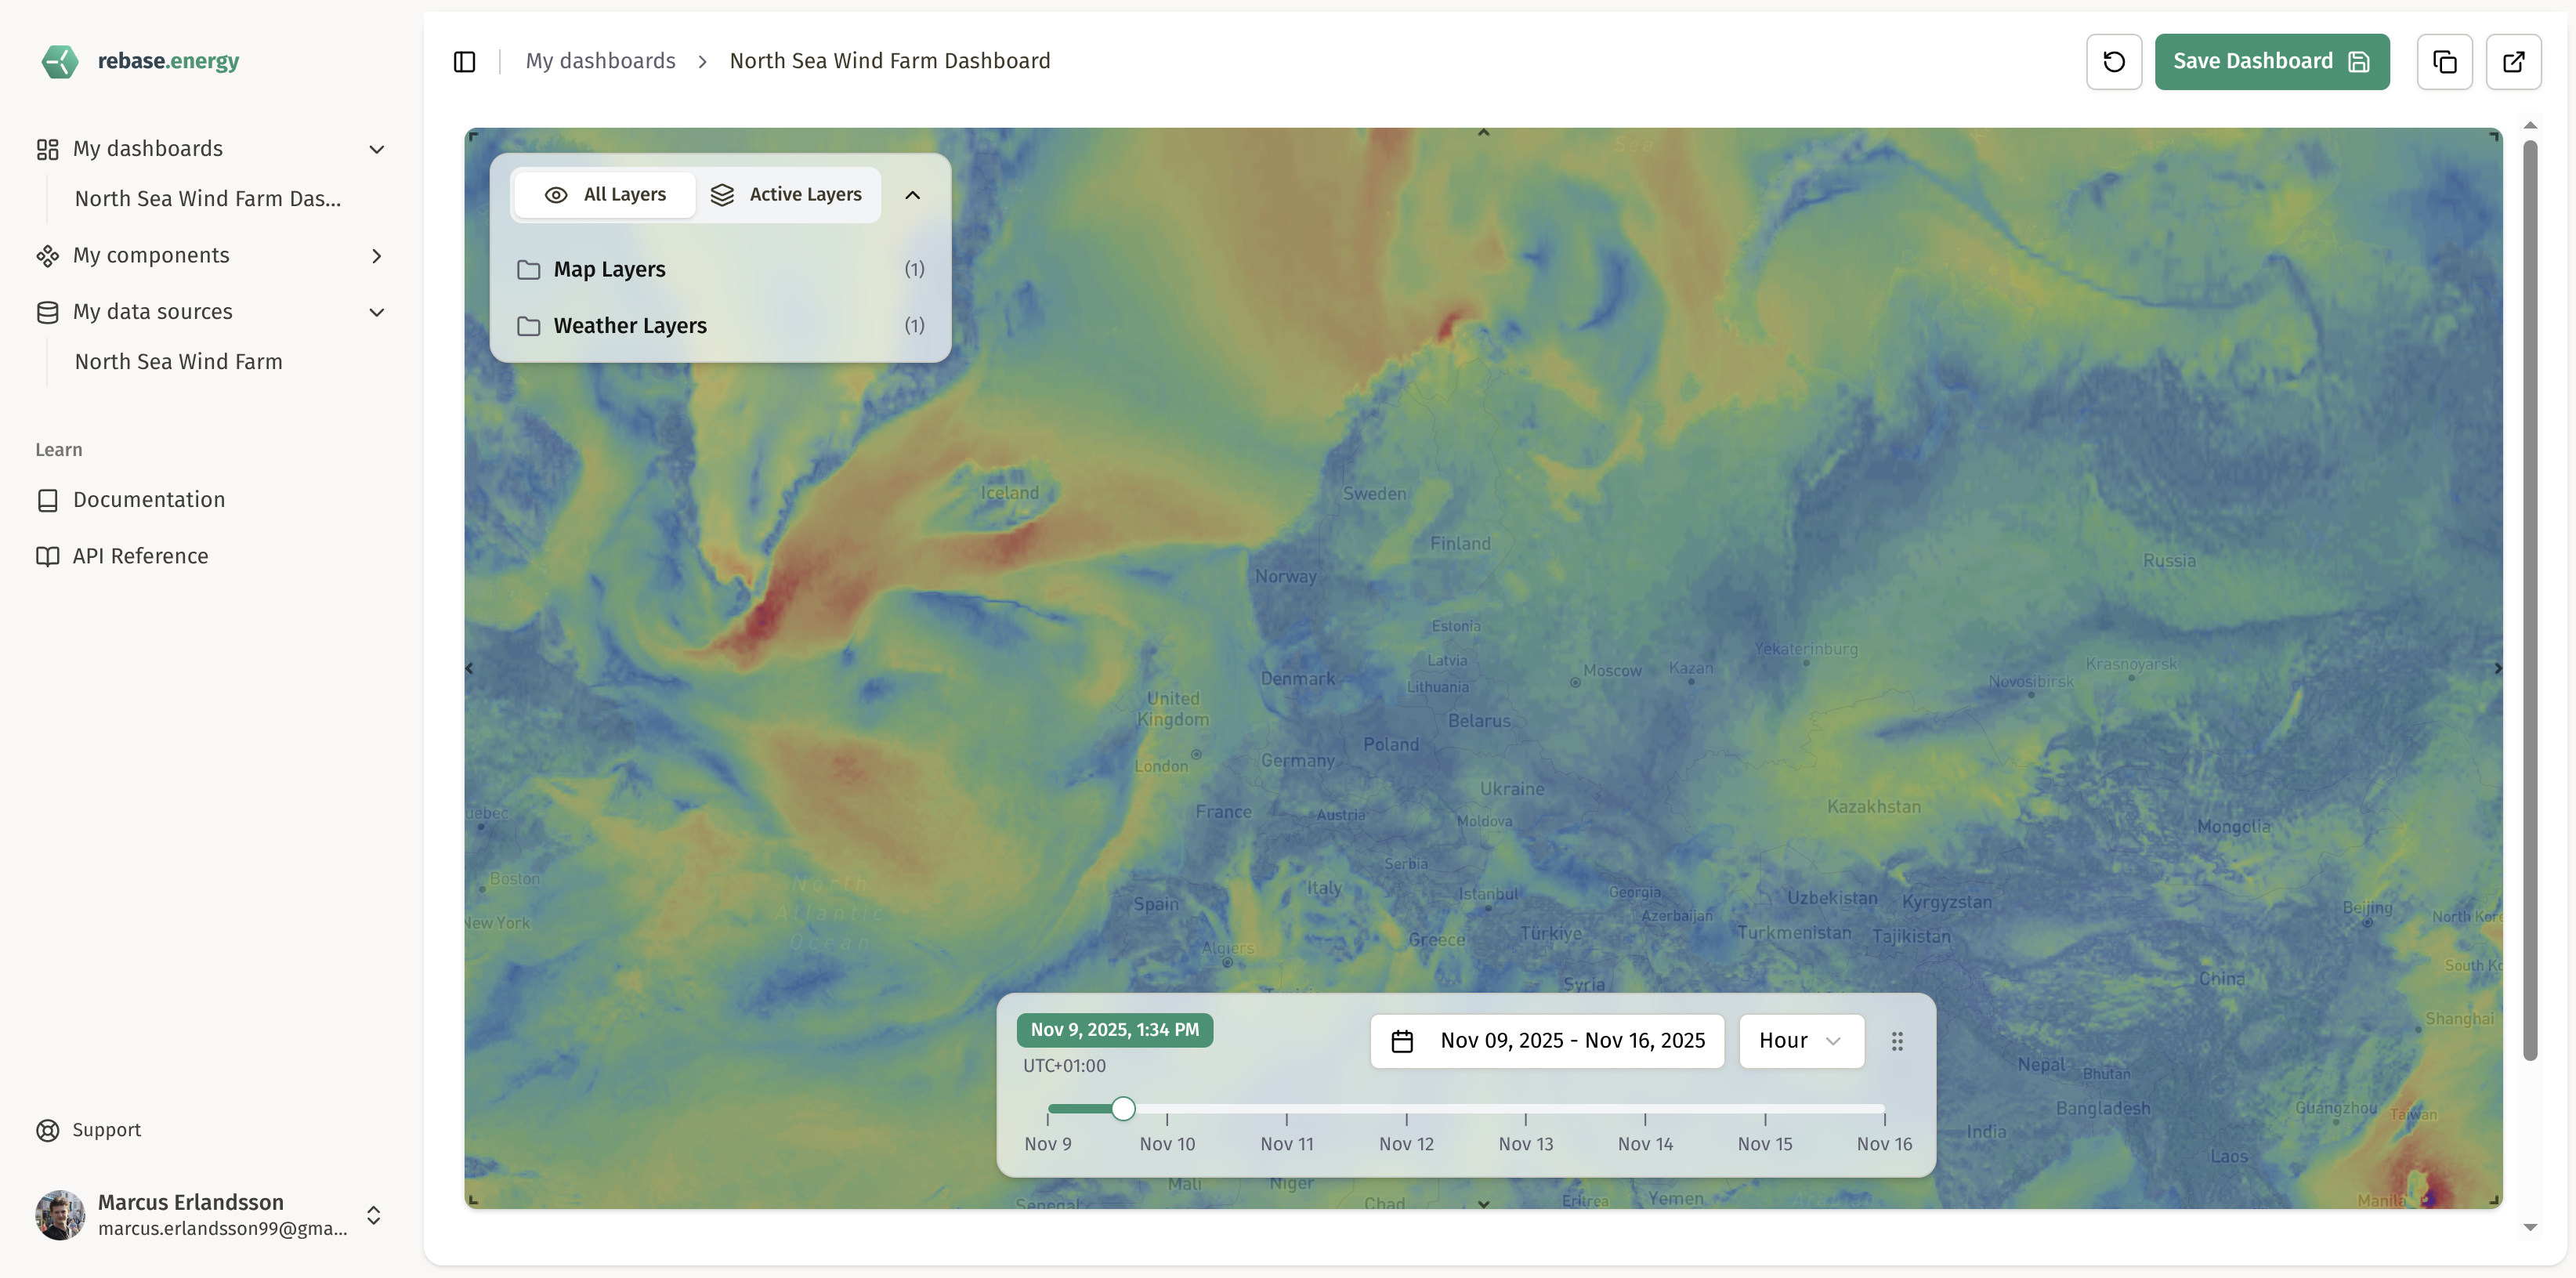
Task: Switch to the Active Layers tab
Action: [x=788, y=194]
